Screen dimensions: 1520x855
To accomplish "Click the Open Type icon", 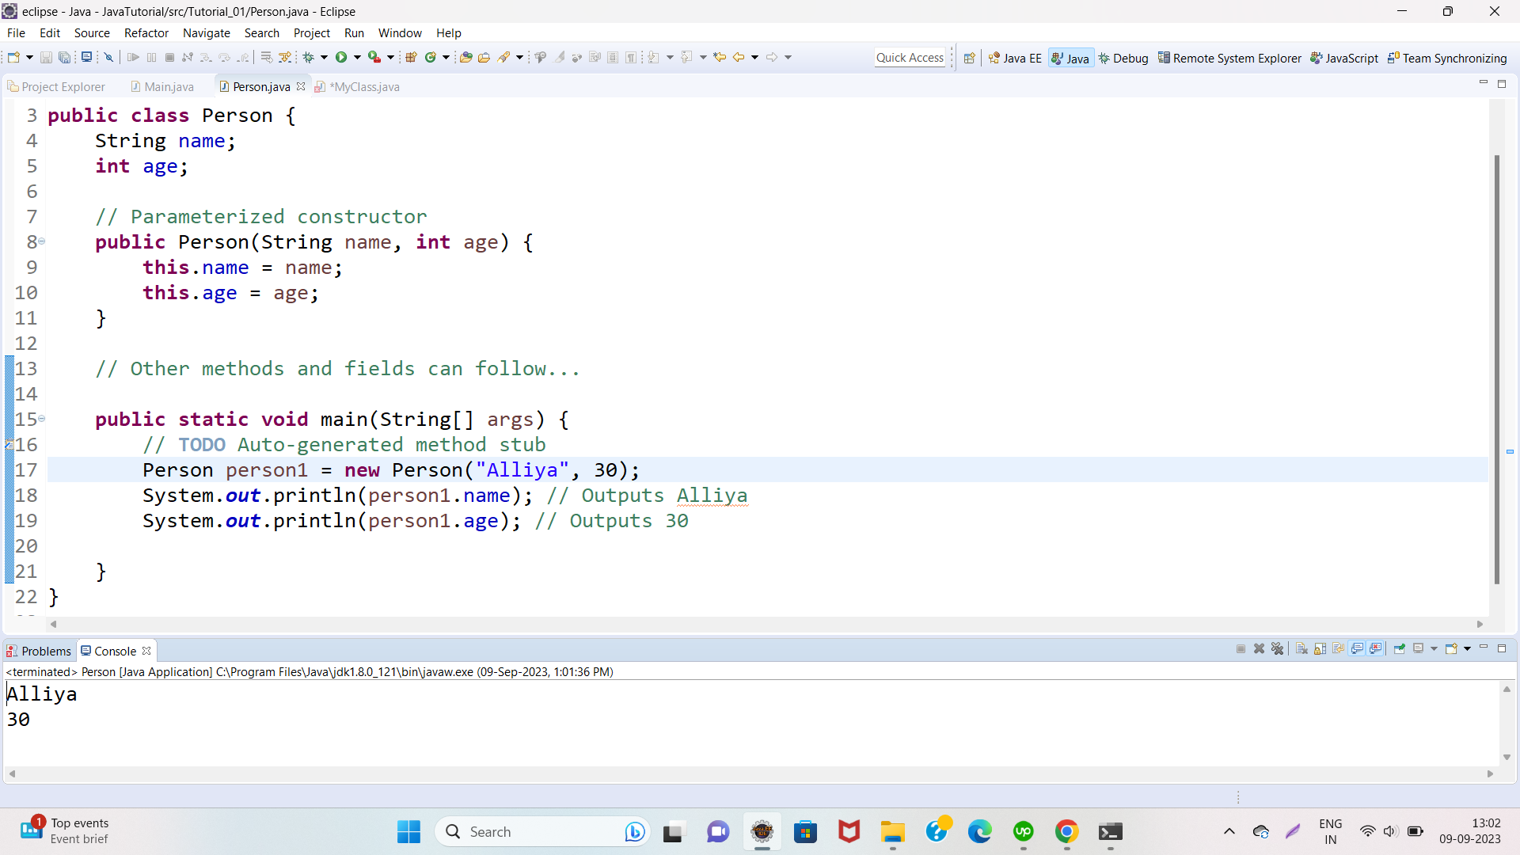I will [465, 57].
